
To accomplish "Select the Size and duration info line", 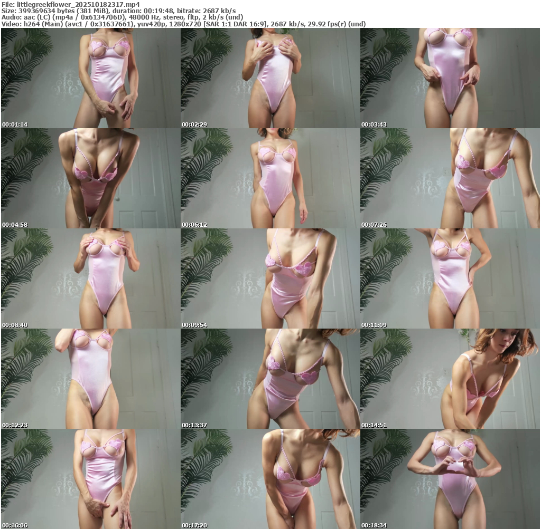I will [119, 11].
